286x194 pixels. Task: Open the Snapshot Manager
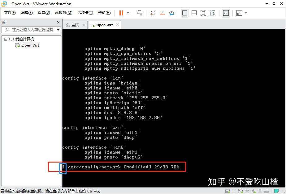point(171,13)
